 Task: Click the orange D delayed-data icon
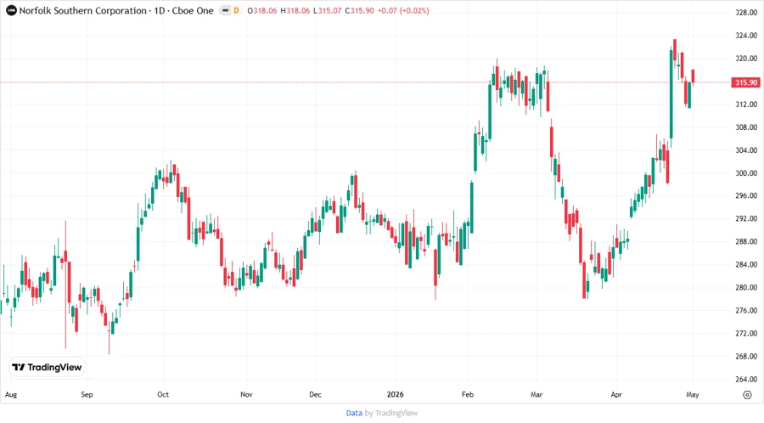coord(236,11)
